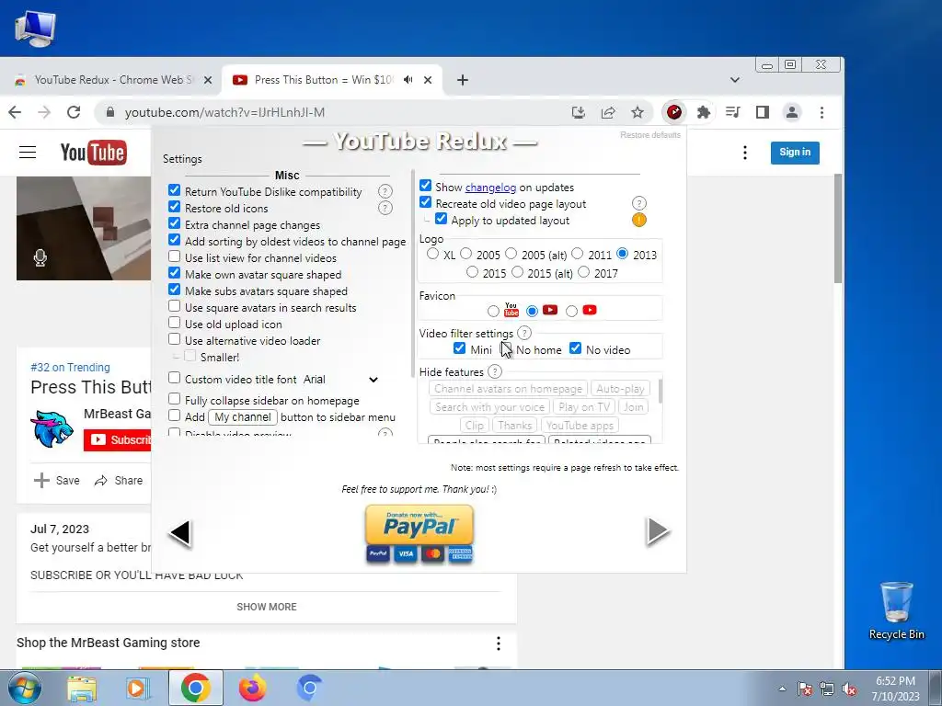Go back to previous page
942x706 pixels.
coord(15,112)
